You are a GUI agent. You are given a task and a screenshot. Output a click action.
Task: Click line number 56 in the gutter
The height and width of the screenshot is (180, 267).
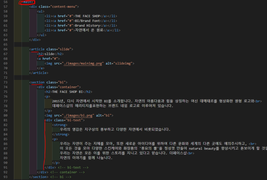pyautogui.click(x=6, y=2)
